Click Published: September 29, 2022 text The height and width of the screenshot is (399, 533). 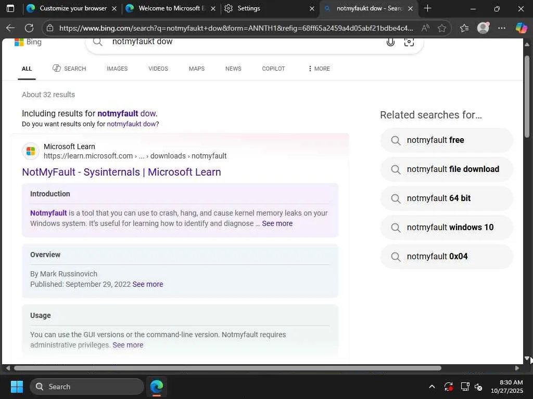80,284
